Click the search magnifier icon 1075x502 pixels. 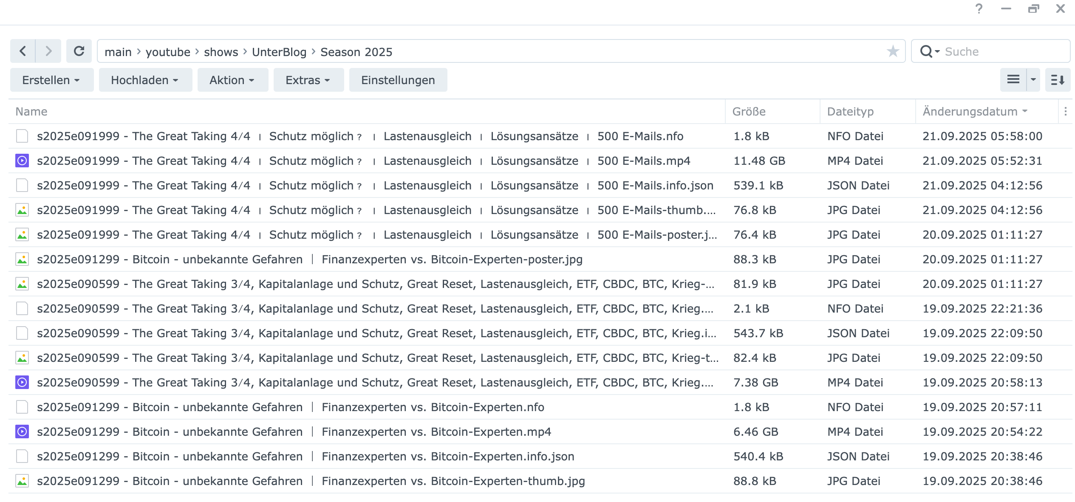[x=926, y=51]
